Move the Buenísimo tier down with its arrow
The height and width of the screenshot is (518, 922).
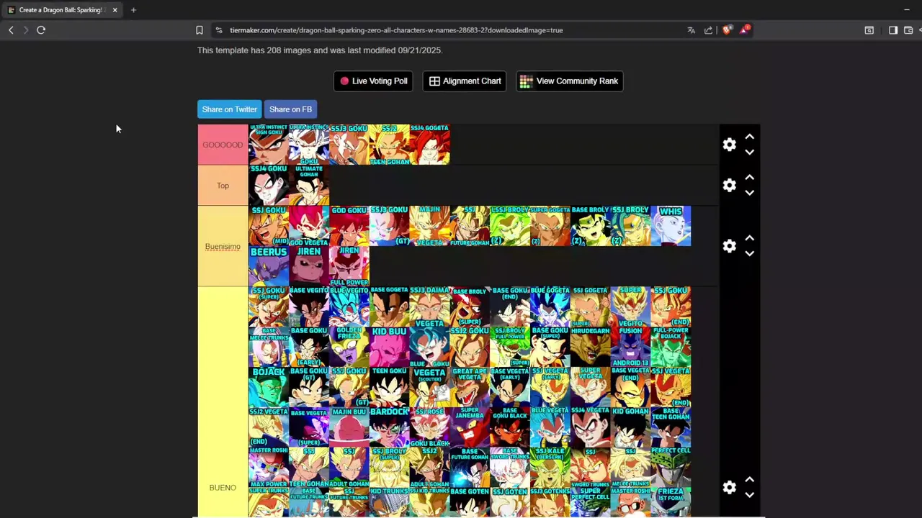pos(749,254)
